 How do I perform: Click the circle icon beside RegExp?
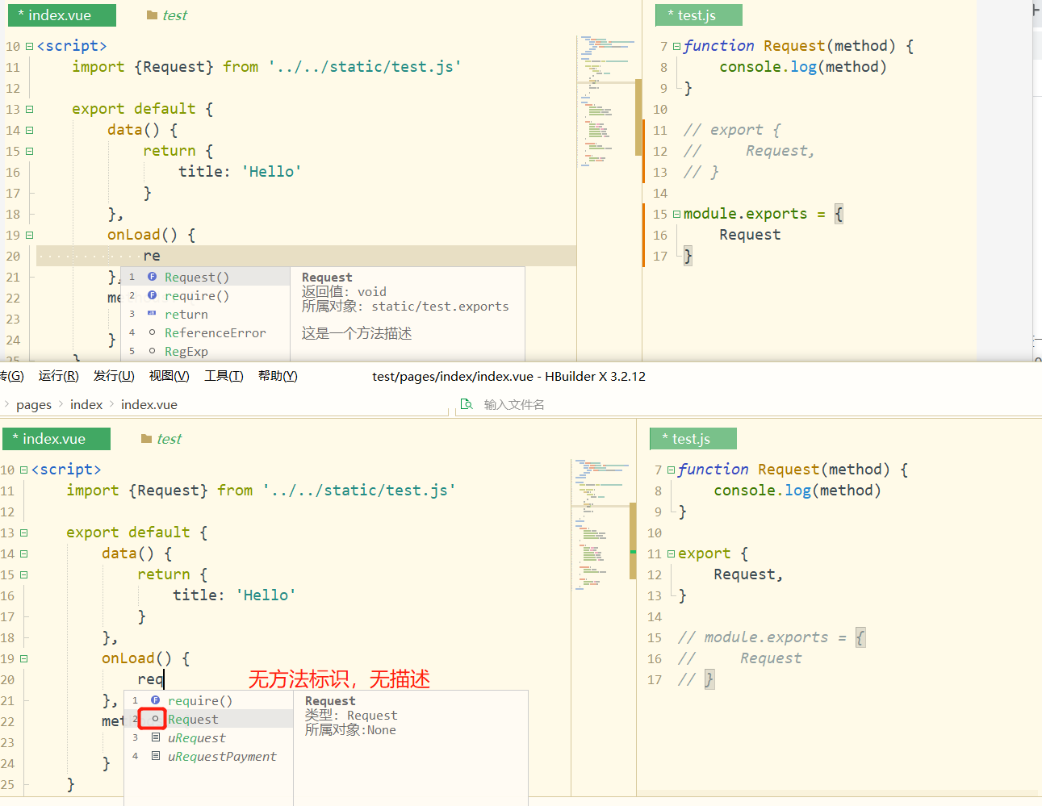click(152, 351)
